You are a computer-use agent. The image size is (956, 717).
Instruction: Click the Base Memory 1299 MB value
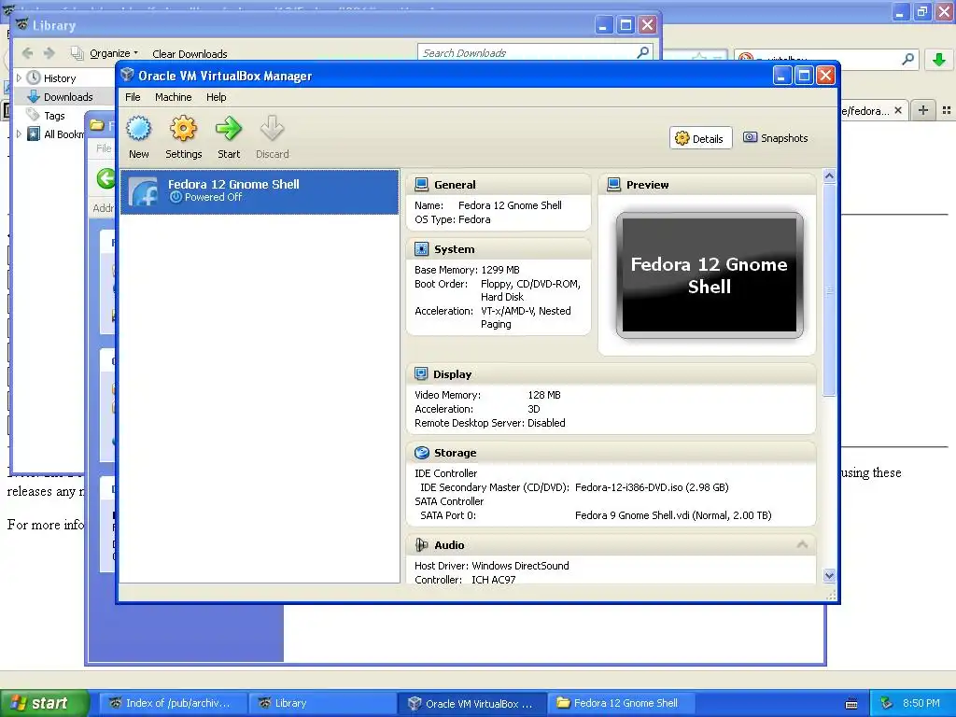(x=500, y=270)
